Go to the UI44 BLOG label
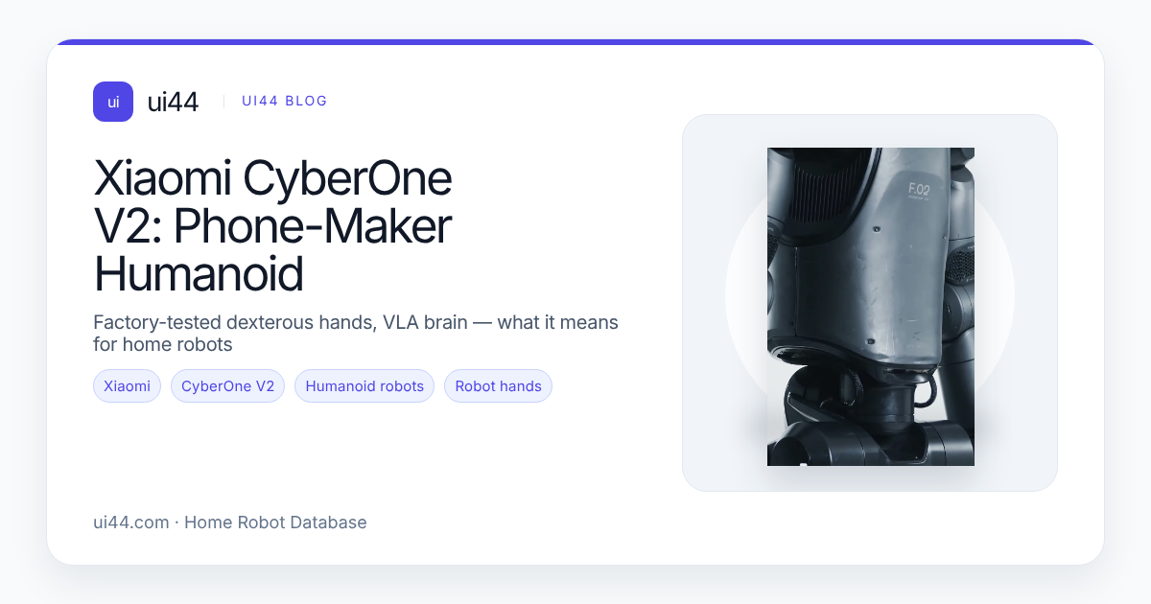Screen dimensions: 1151x604 (x=285, y=101)
